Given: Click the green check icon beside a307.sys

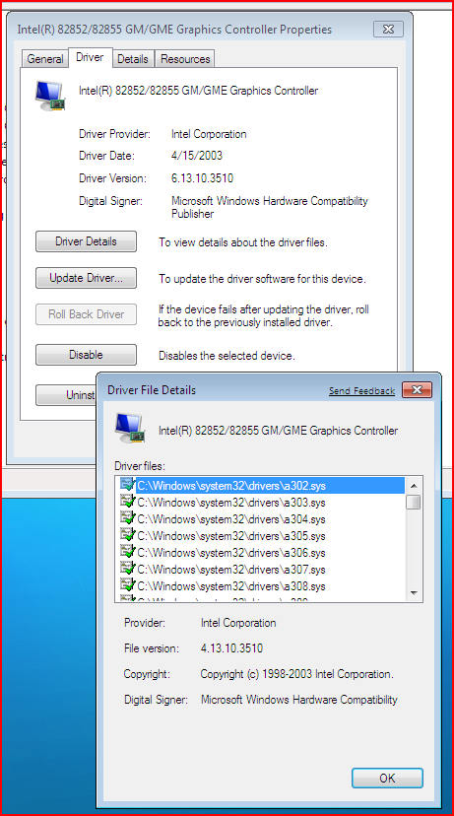Looking at the screenshot, I should 127,569.
